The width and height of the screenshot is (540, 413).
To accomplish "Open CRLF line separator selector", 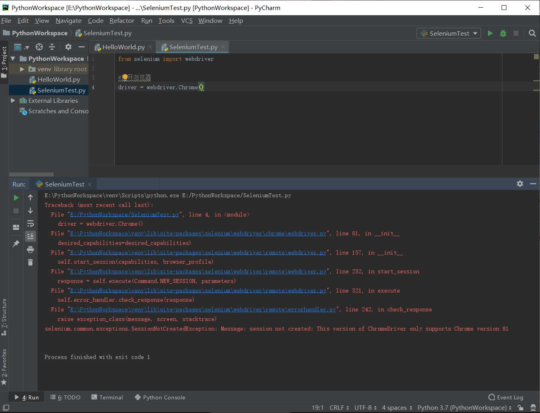I will (339, 408).
